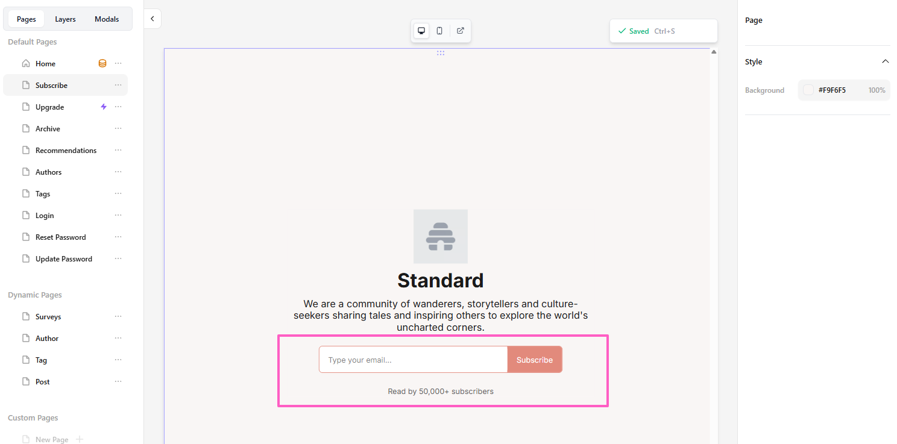Open more options for Surveys page
Viewport: 897px width, 444px height.
(x=118, y=316)
